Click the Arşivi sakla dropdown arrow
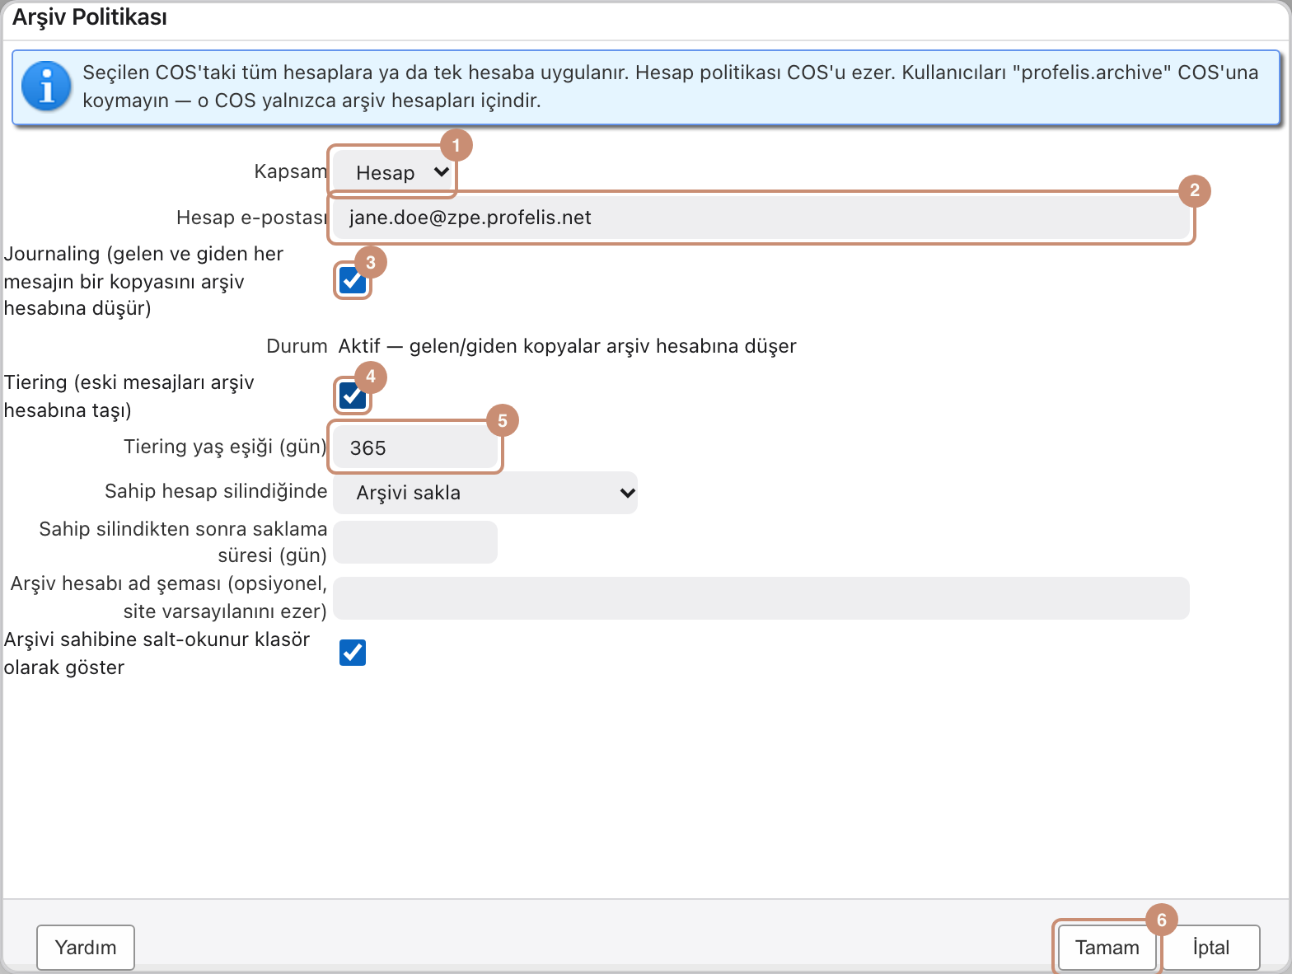 [627, 493]
